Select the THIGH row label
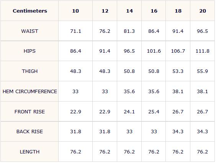 click(29, 71)
